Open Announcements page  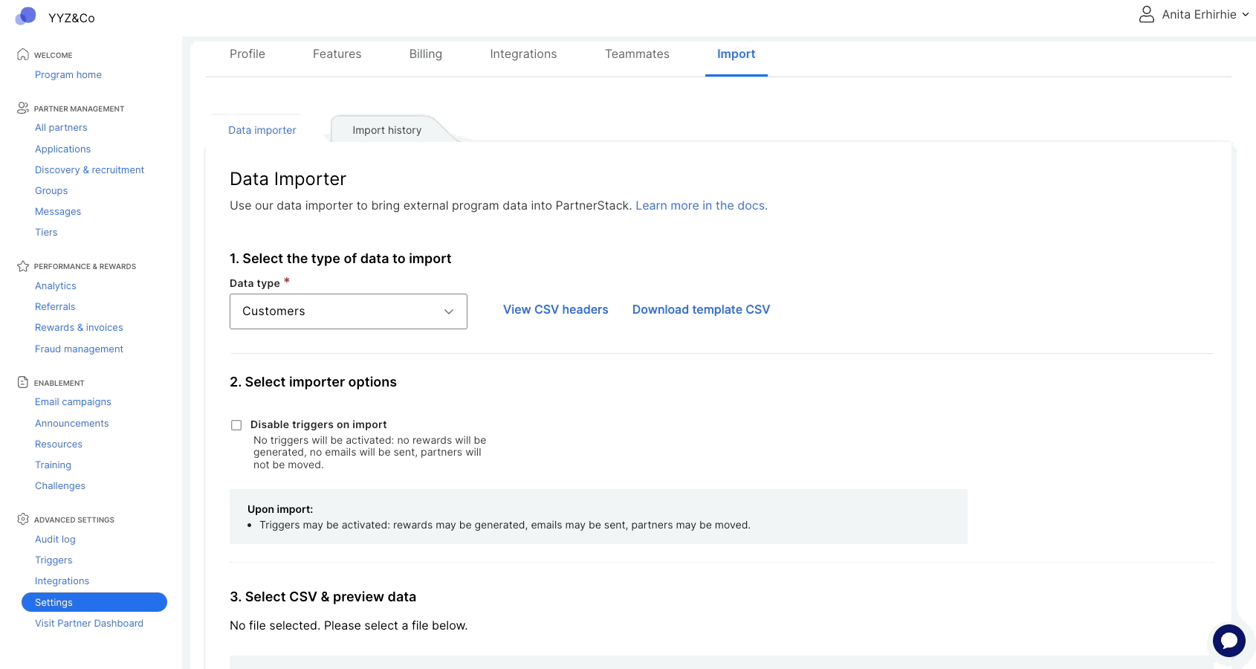click(71, 424)
